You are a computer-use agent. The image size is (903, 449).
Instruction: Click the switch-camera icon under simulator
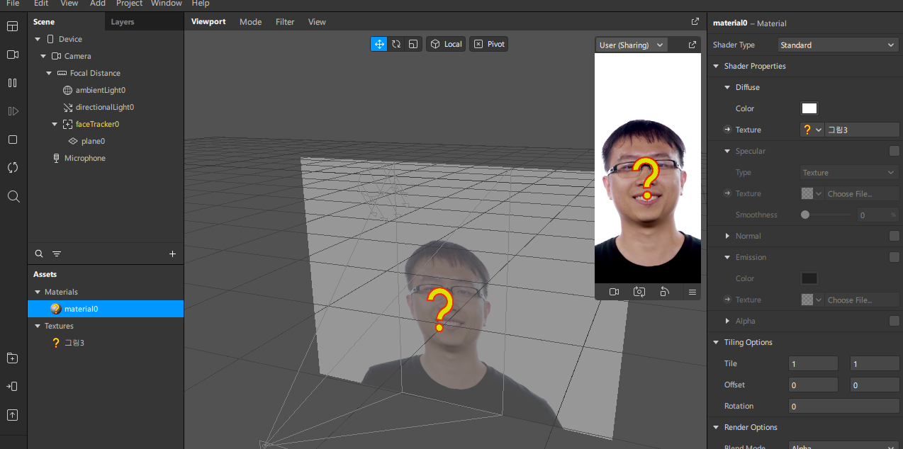[639, 292]
